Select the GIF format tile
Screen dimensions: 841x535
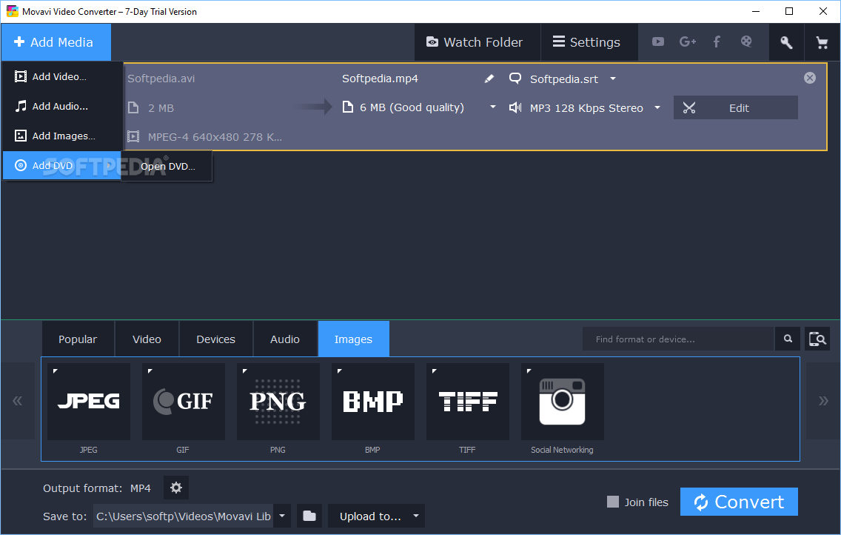pyautogui.click(x=184, y=402)
